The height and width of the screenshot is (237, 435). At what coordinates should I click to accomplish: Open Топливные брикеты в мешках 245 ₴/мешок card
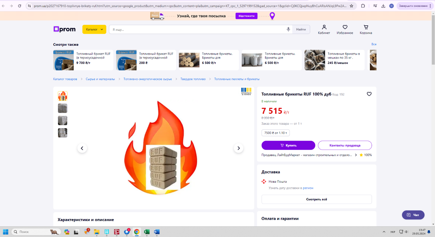334,60
